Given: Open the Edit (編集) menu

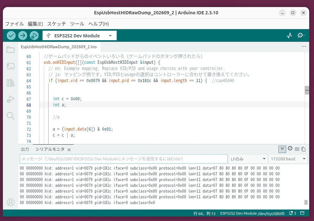Looking at the screenshot, I should tap(35, 24).
